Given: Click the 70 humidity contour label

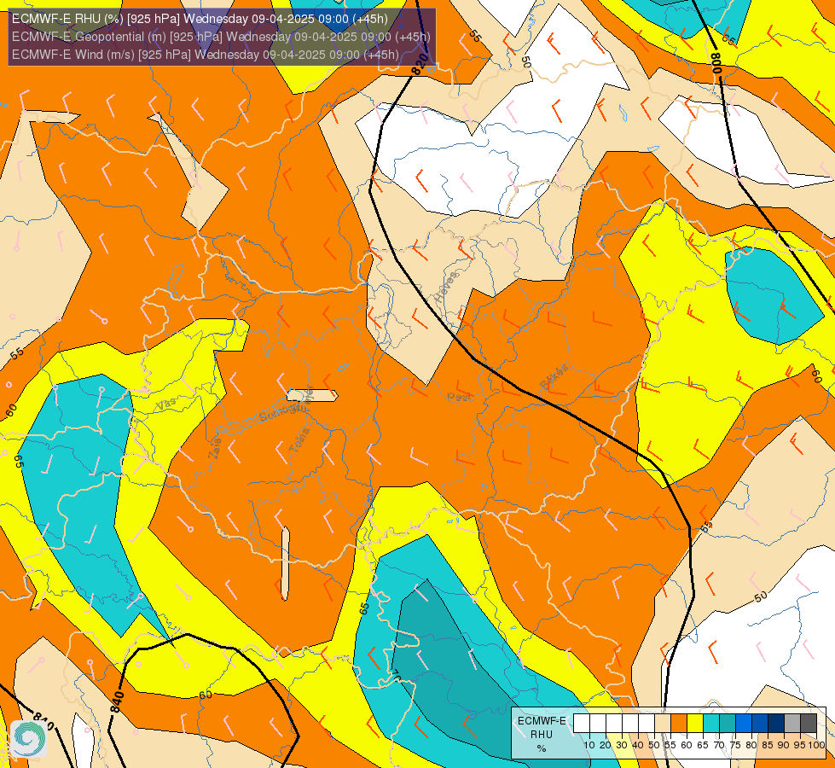Looking at the screenshot, I should (x=396, y=677).
